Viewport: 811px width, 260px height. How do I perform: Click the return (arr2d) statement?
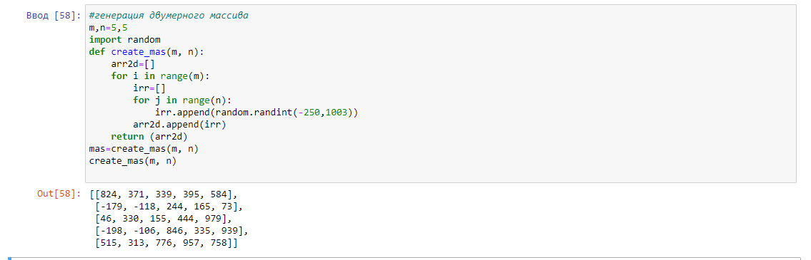[x=149, y=137]
